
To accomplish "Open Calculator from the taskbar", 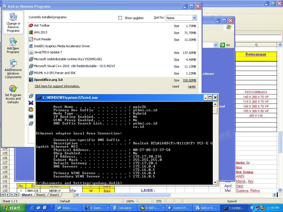I will click(x=122, y=208).
